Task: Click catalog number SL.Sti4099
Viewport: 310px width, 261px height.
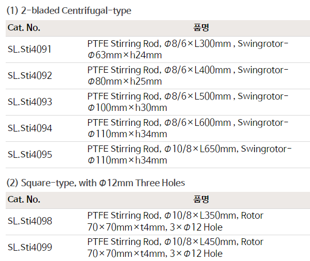Action: [30, 248]
